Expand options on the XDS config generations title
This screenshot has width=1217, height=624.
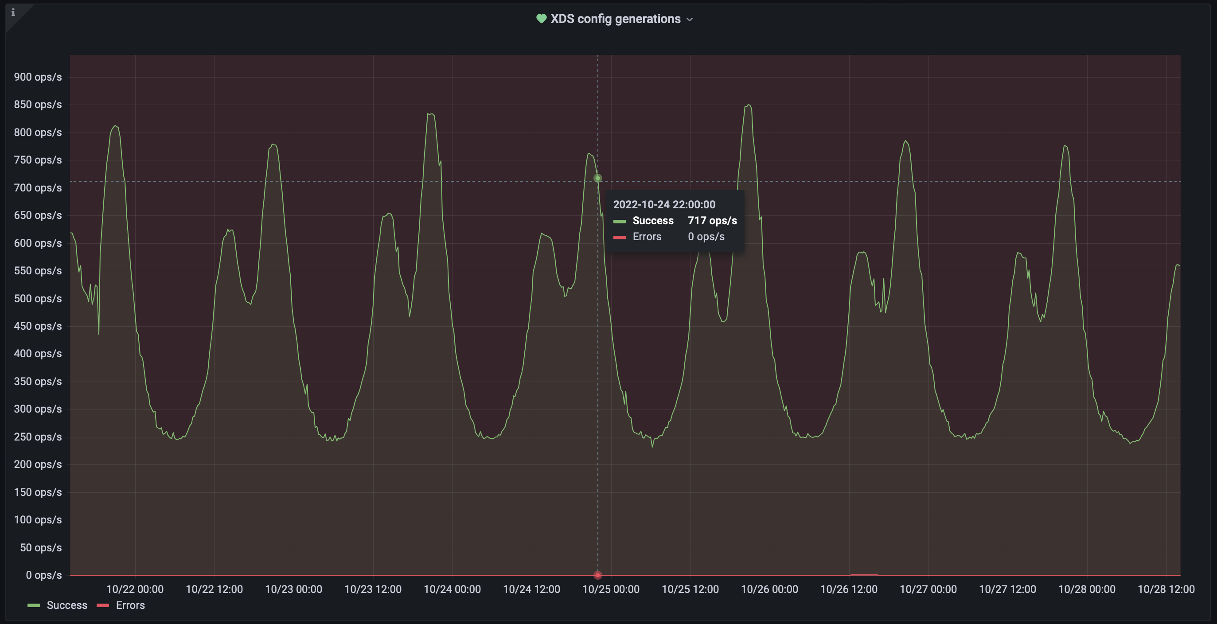coord(616,19)
